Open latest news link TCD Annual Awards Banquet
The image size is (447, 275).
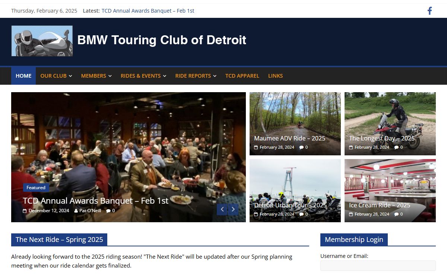[148, 11]
